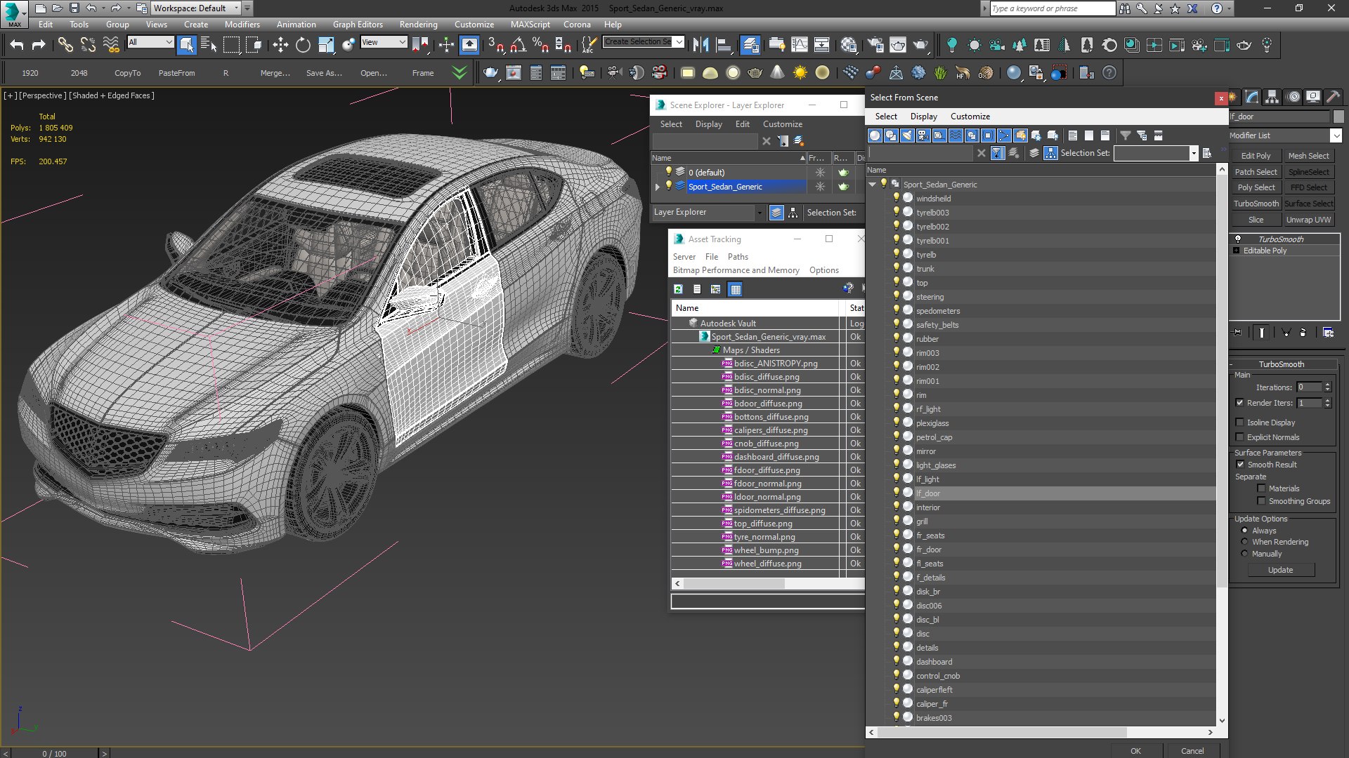This screenshot has width=1349, height=758.
Task: Toggle the 3D Snaps magnet icon
Action: tap(495, 45)
